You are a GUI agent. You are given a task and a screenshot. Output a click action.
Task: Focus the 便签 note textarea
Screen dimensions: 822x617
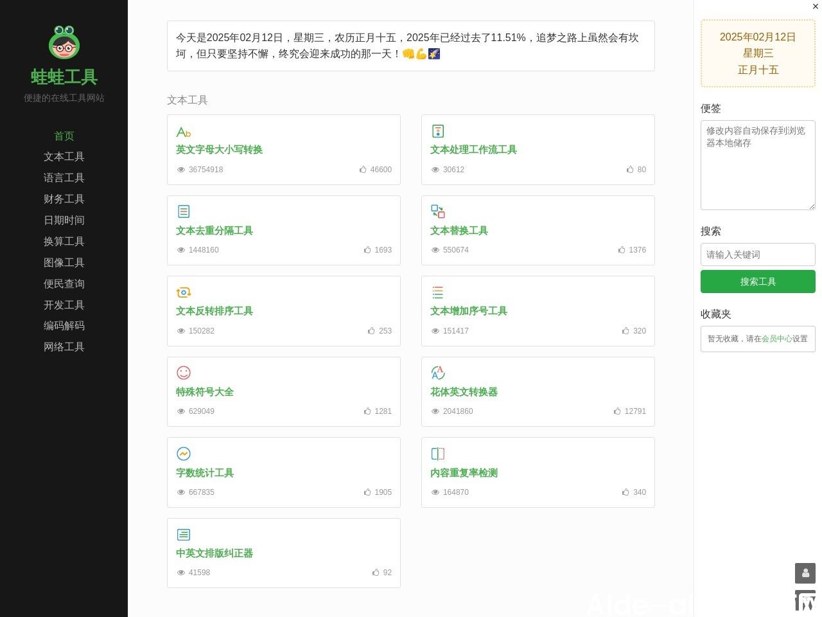[x=758, y=165]
